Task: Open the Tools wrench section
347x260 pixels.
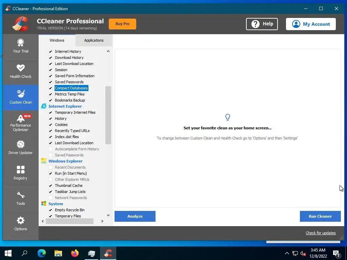Action: pyautogui.click(x=21, y=199)
